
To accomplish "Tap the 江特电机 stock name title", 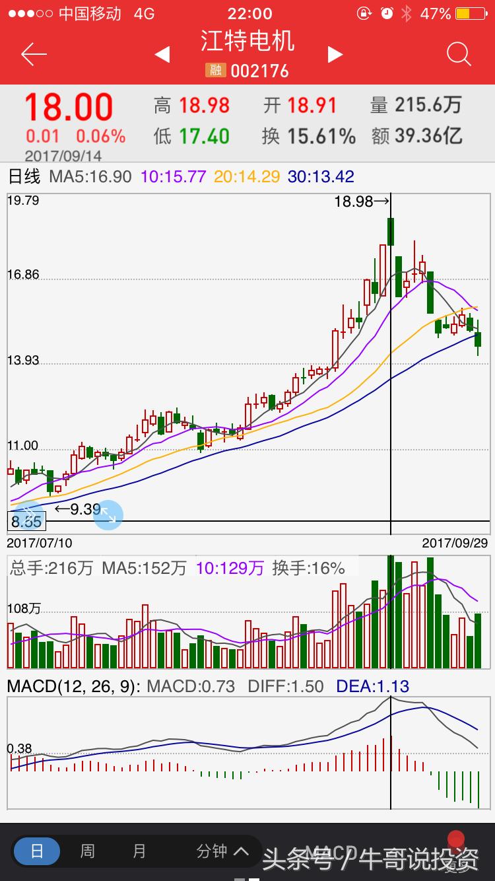I will point(247,42).
